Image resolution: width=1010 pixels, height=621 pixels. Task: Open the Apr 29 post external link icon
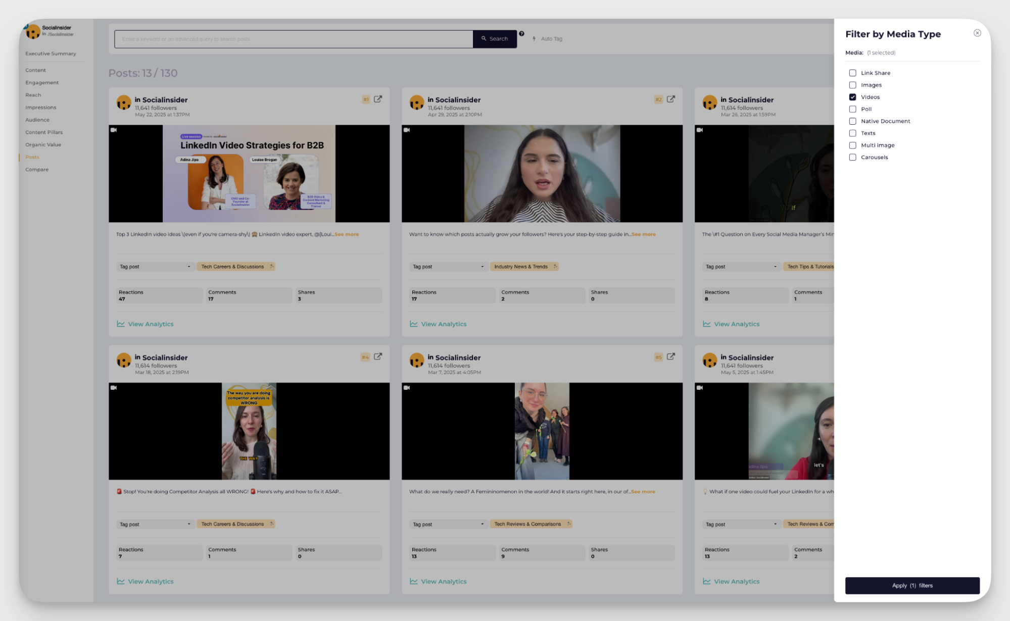[671, 99]
